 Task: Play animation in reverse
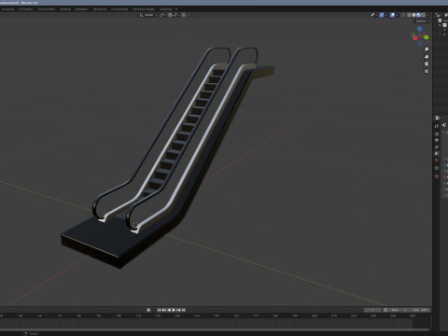[169, 310]
